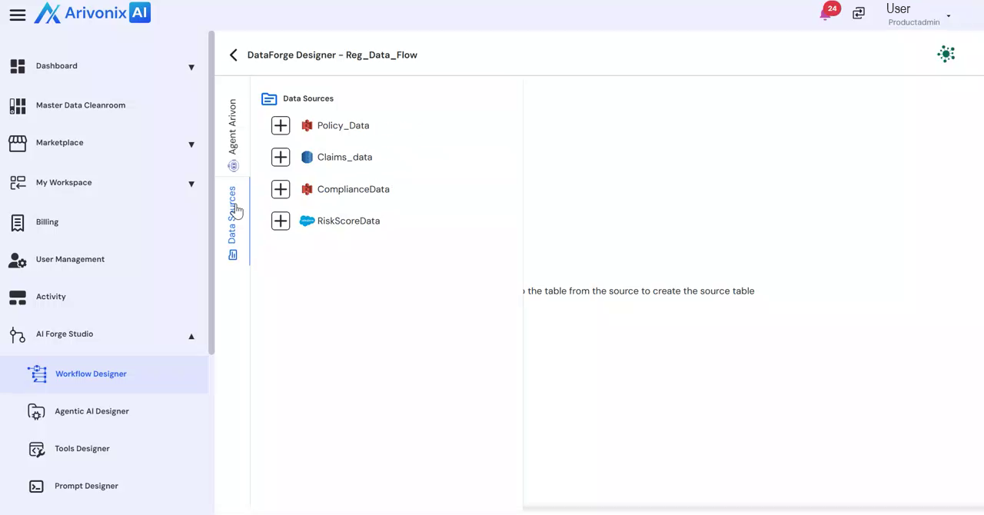Expand Policy_Data with plus icon
This screenshot has height=515, width=984.
click(x=281, y=125)
